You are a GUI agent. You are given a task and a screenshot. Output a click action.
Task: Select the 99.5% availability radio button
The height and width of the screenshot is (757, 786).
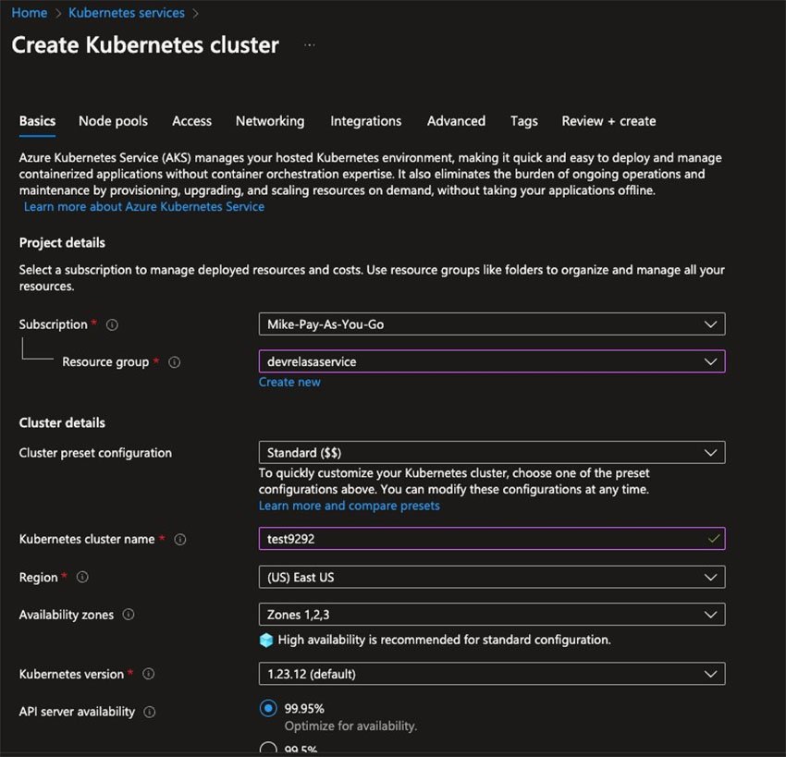(x=268, y=749)
